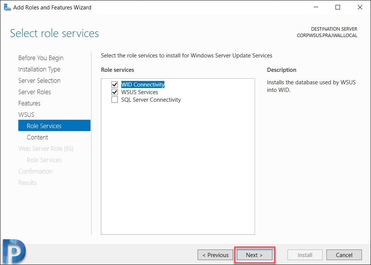
Task: Open the WSUS step
Action: click(x=26, y=115)
